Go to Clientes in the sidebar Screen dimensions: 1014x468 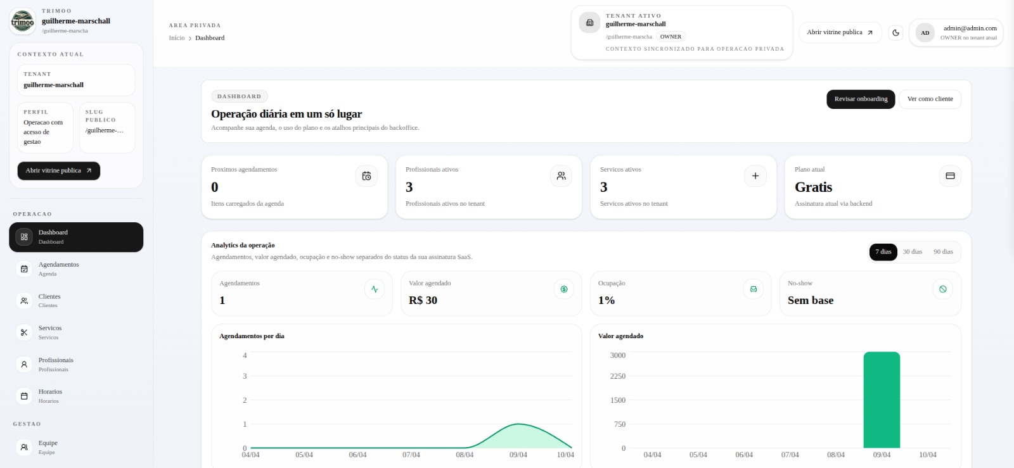[49, 300]
